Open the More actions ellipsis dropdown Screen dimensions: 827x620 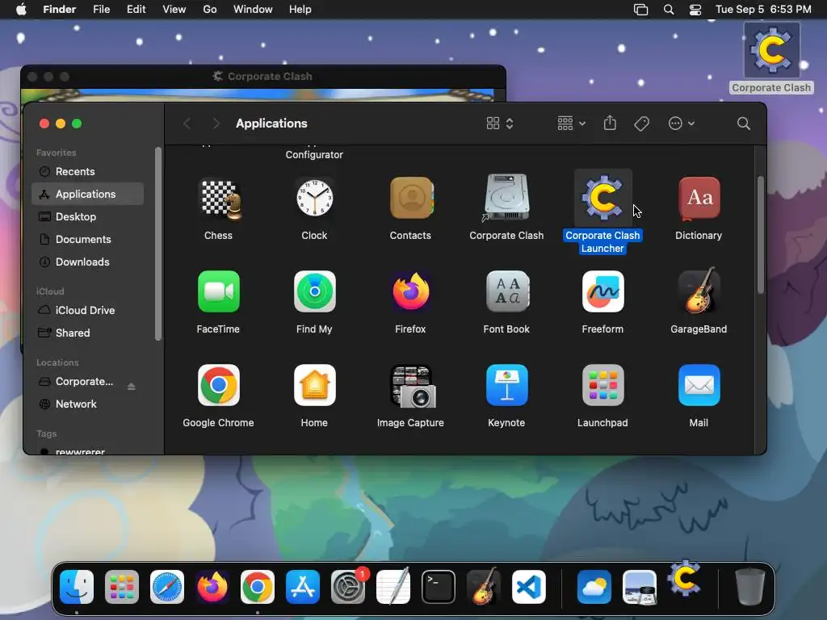pos(682,124)
